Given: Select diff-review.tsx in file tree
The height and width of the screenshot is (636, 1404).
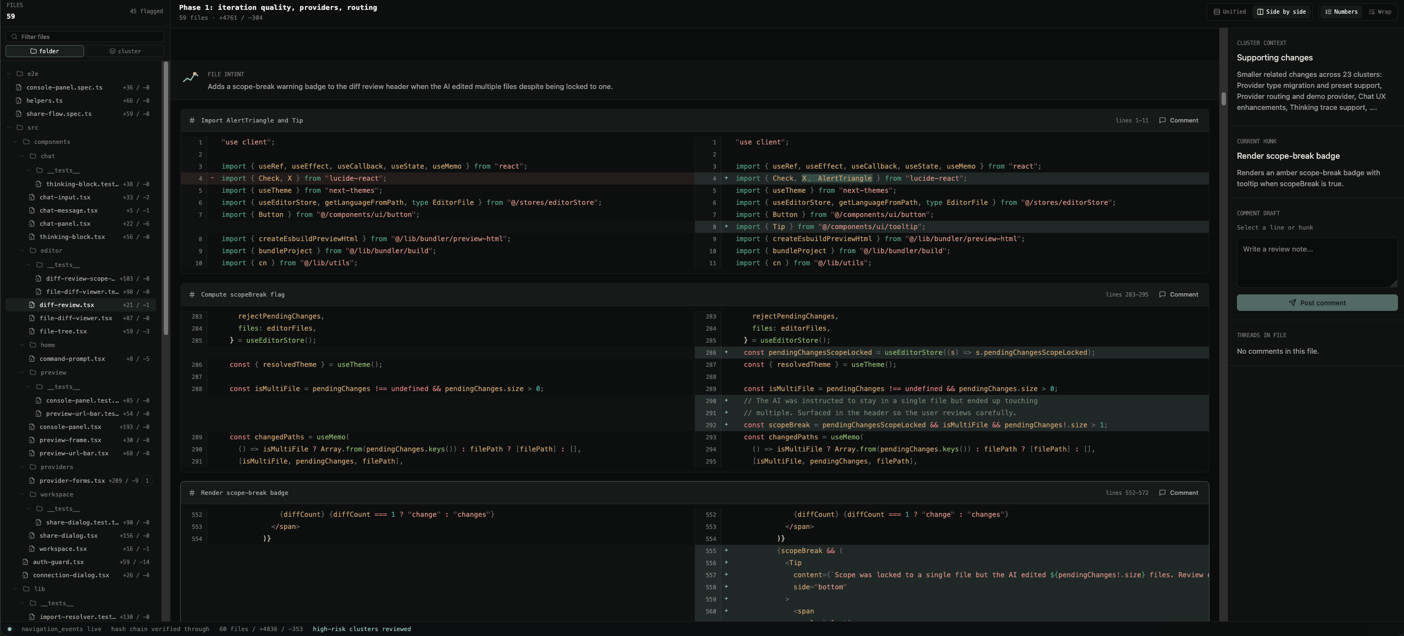Looking at the screenshot, I should (81, 305).
